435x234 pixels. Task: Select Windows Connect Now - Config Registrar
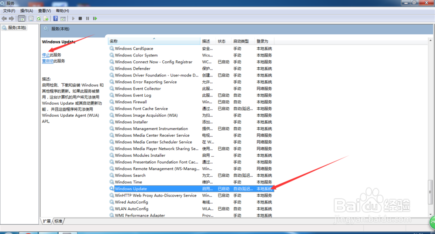[191, 62]
